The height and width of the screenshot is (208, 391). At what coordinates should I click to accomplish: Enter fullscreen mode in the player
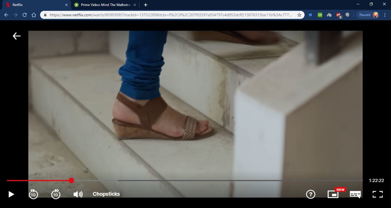pos(378,194)
